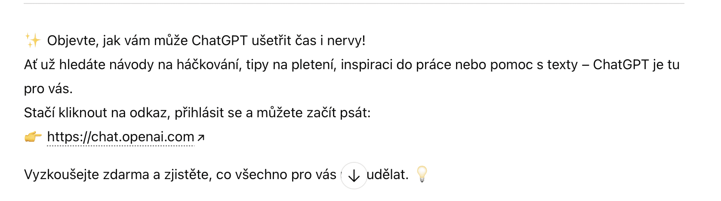Click the word "nervy!" in first line

point(346,41)
